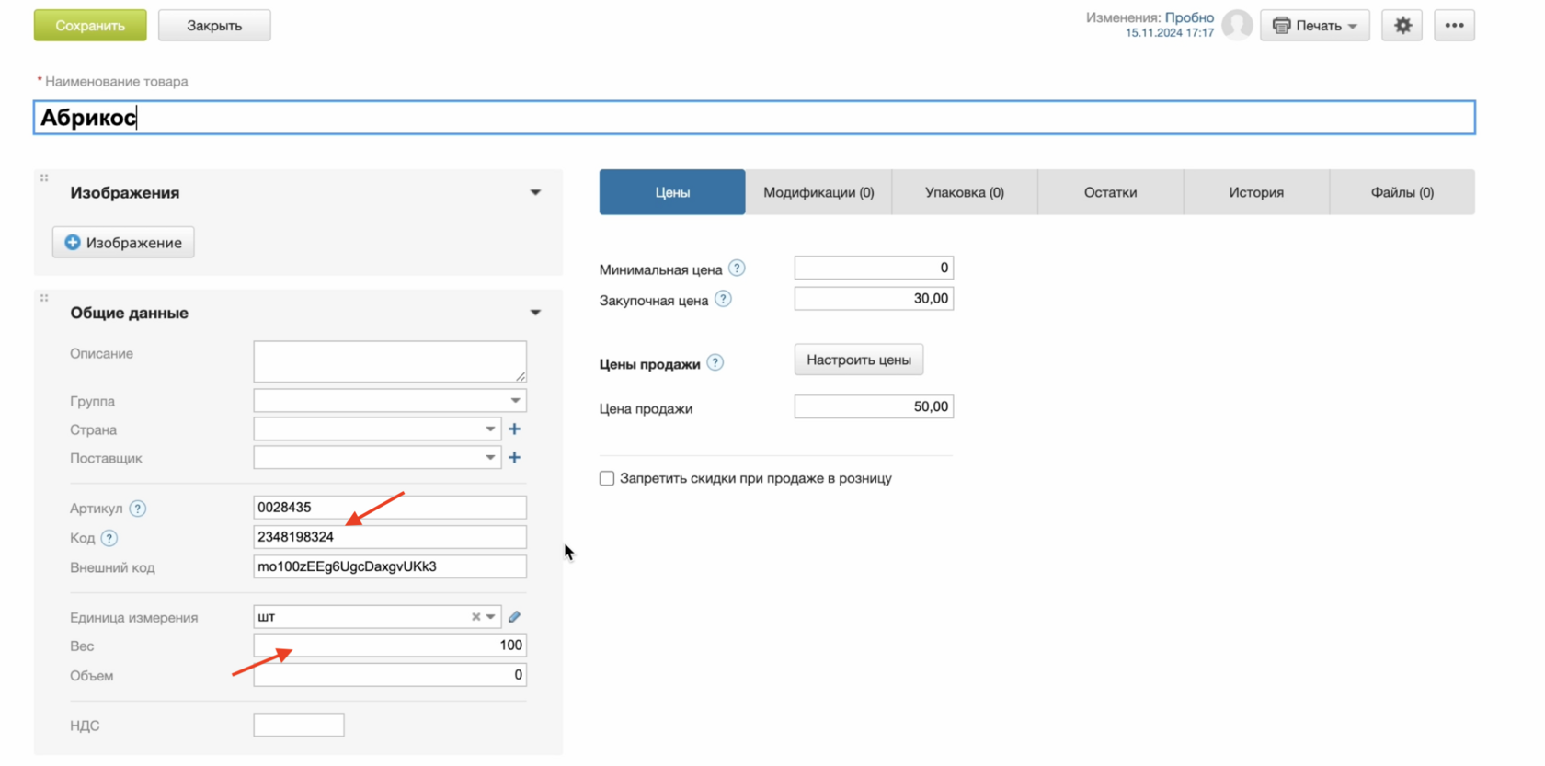Switch to the История tab
The height and width of the screenshot is (766, 1545).
coord(1256,192)
